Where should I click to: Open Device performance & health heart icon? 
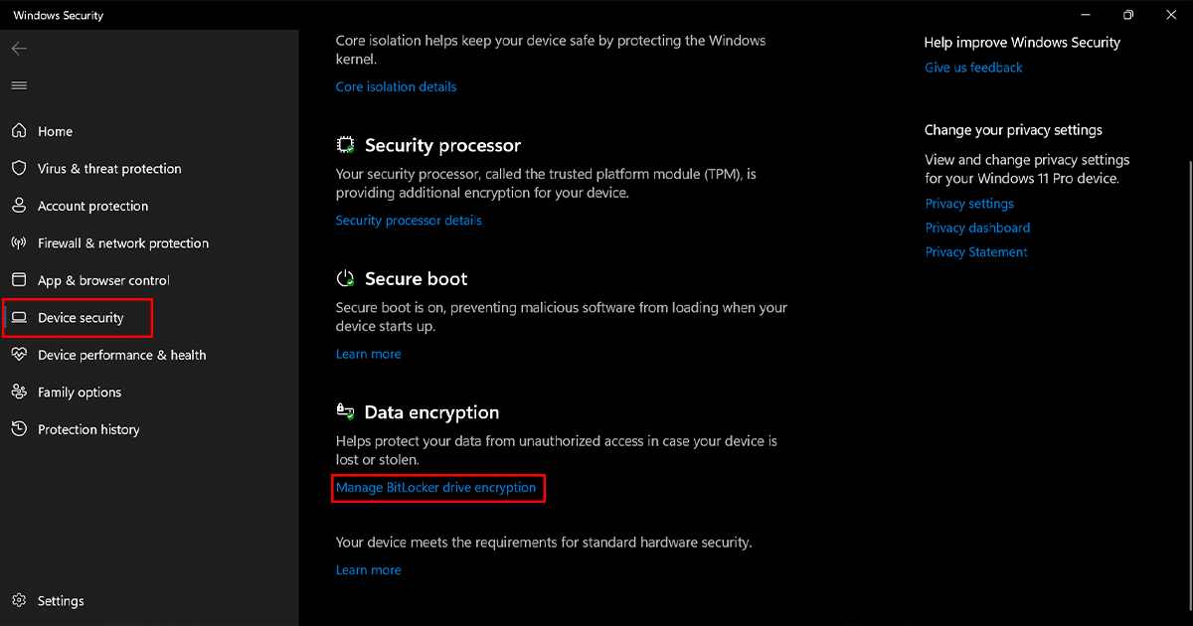tap(20, 355)
